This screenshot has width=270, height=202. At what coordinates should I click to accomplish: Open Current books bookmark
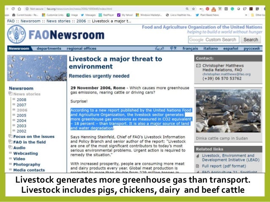(25, 15)
